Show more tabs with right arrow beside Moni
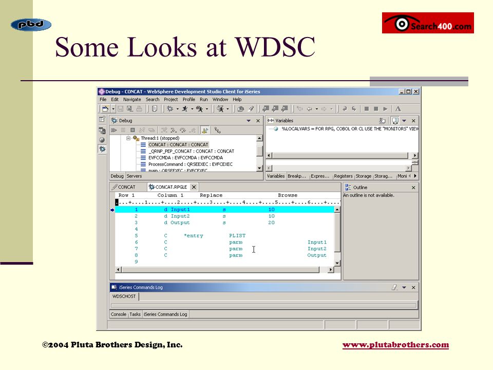This screenshot has width=493, height=370. click(x=415, y=176)
